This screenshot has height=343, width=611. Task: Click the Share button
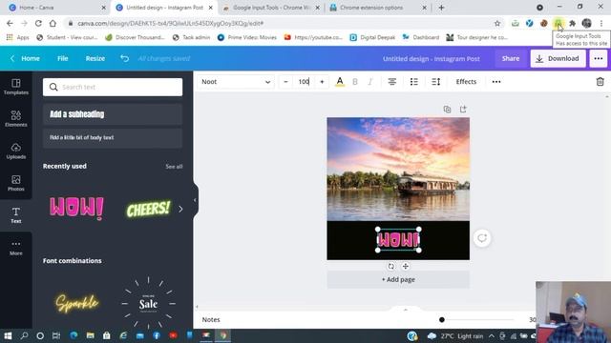tap(511, 58)
